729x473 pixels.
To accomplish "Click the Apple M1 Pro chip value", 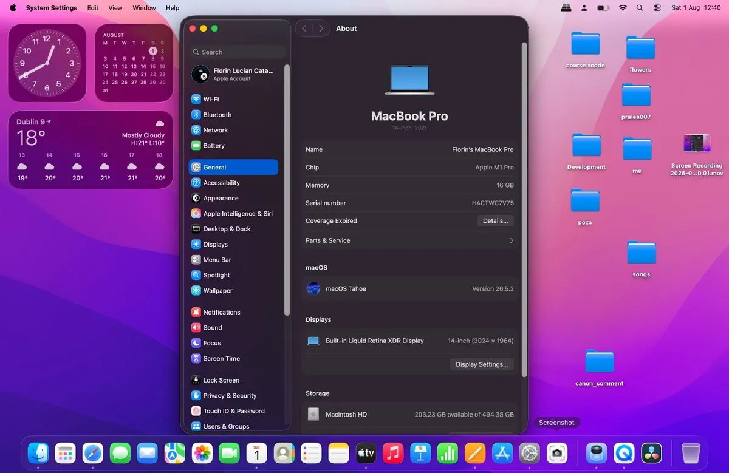I will click(495, 168).
